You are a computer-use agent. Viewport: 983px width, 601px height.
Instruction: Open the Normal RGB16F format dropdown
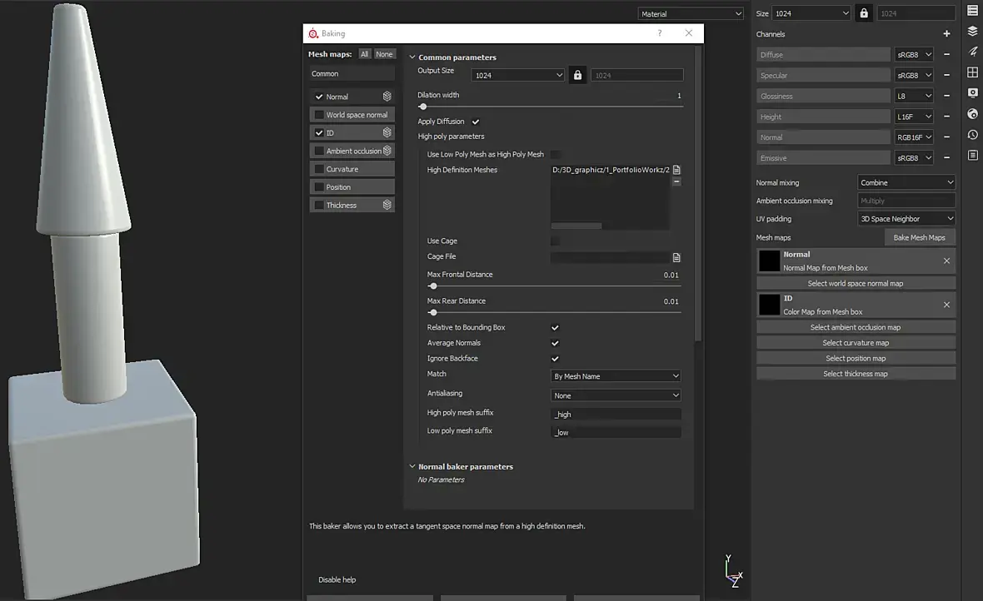click(x=914, y=137)
